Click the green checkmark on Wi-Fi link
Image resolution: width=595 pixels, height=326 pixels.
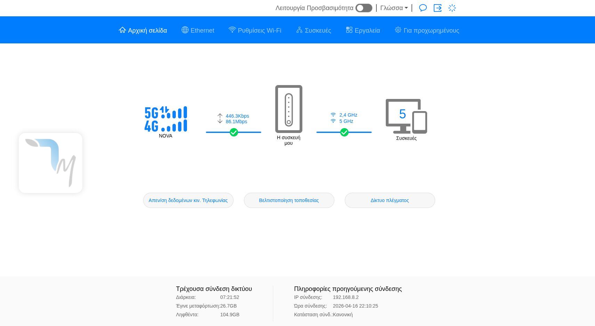[344, 132]
